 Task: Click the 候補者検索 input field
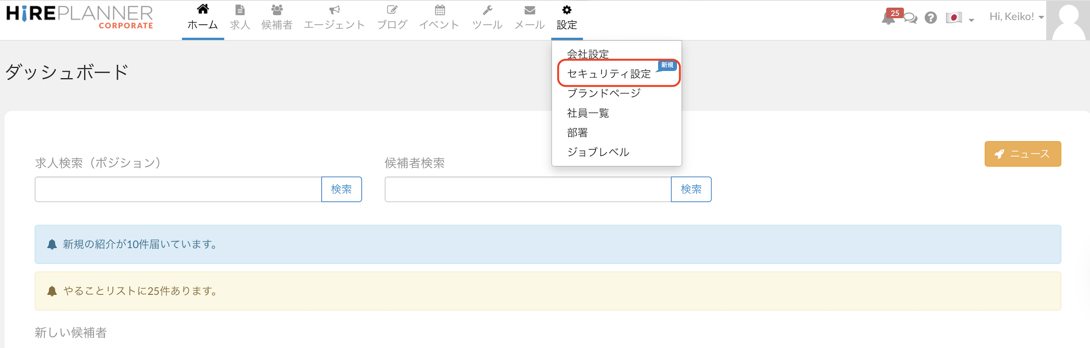(527, 189)
